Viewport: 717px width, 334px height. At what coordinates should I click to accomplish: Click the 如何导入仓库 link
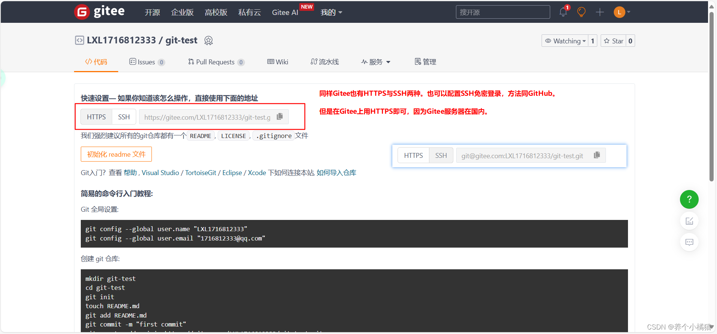pos(337,172)
